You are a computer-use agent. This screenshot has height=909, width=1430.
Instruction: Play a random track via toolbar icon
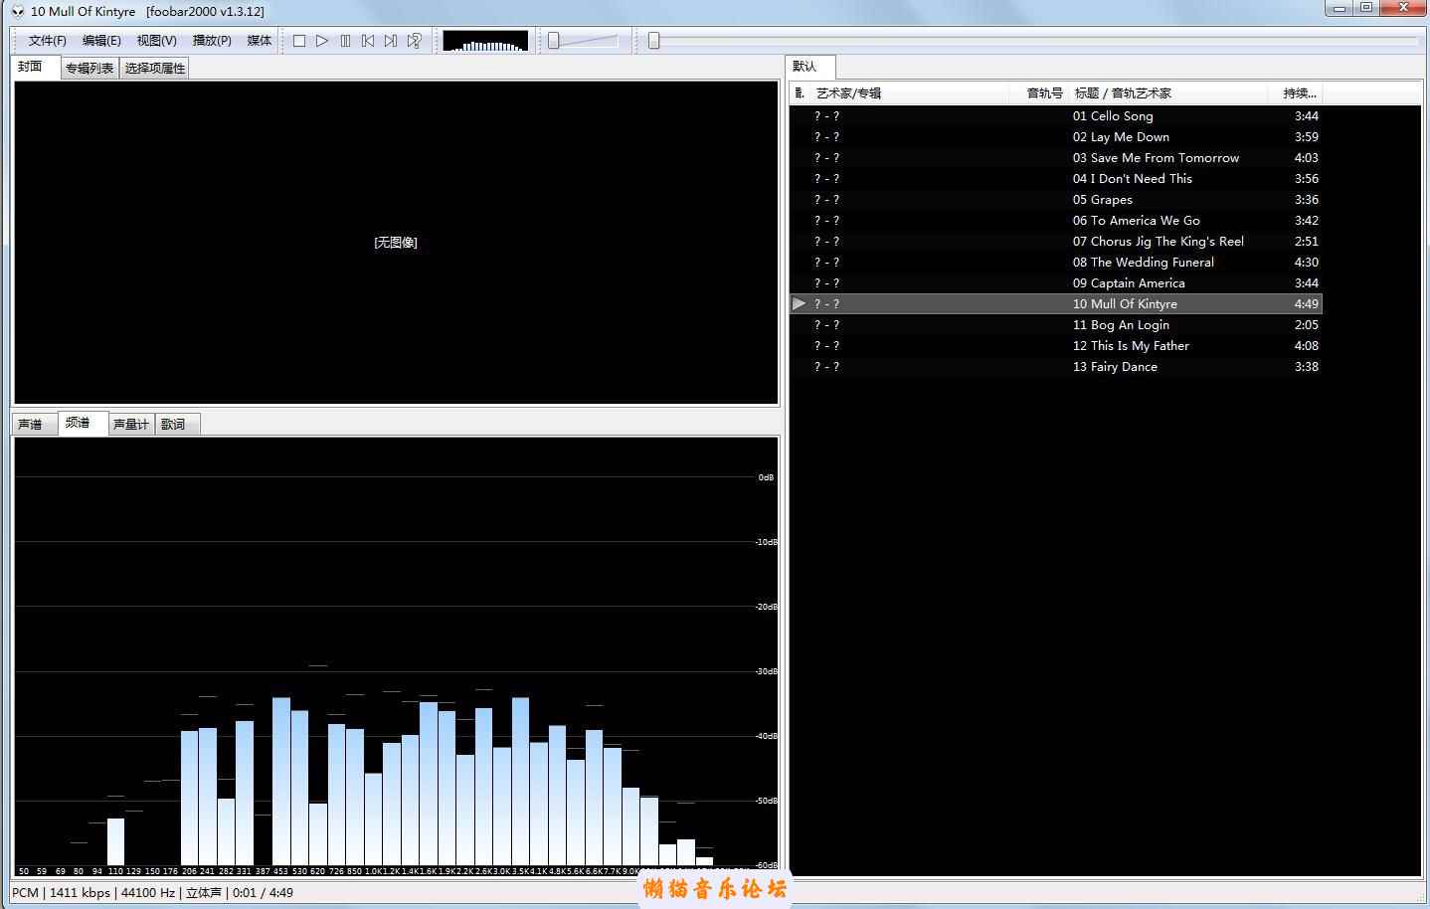tap(415, 41)
